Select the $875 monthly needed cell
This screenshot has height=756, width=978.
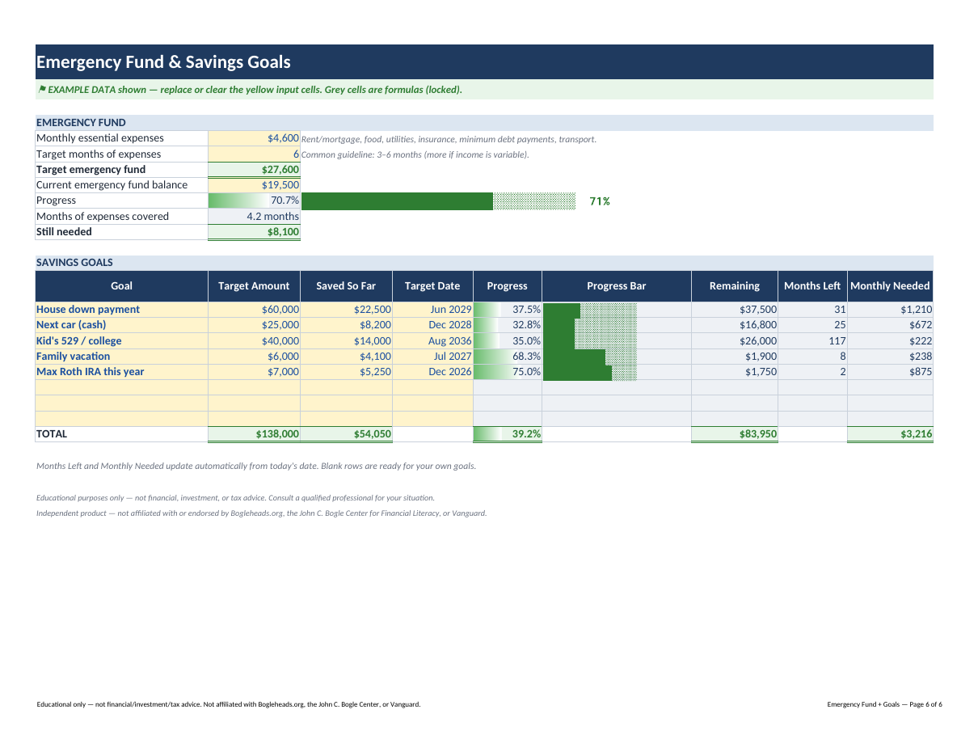pos(890,372)
